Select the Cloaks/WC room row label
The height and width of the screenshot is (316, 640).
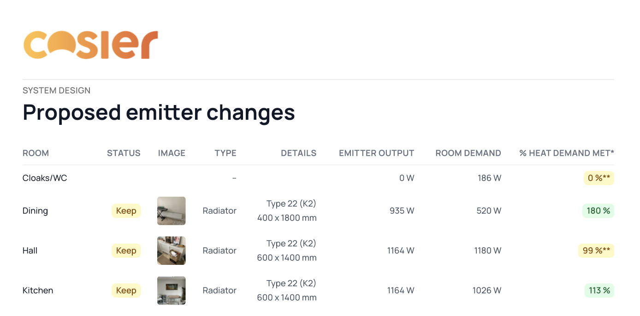coord(45,178)
